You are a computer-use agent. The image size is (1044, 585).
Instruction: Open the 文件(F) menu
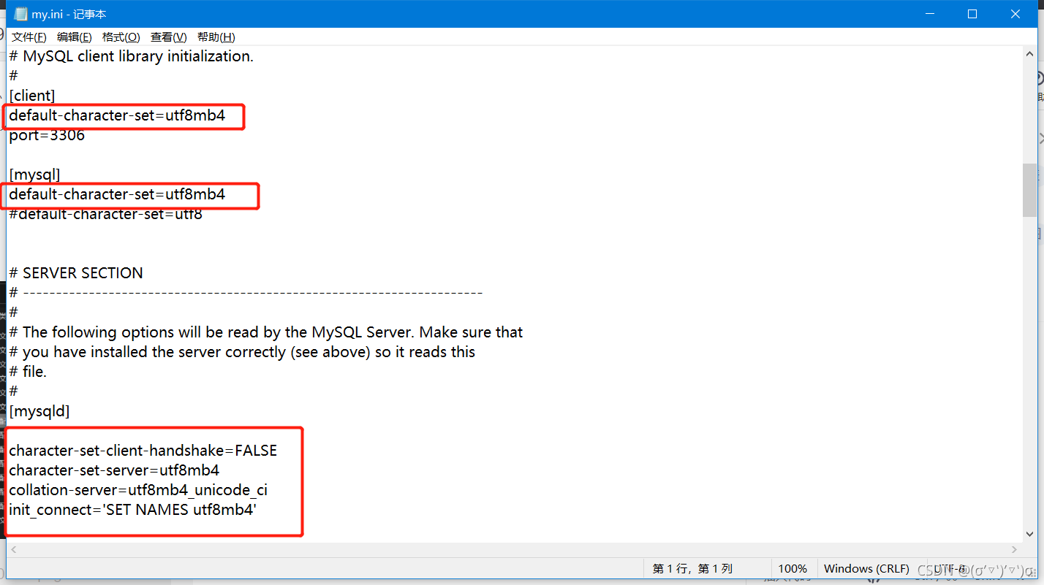point(29,37)
